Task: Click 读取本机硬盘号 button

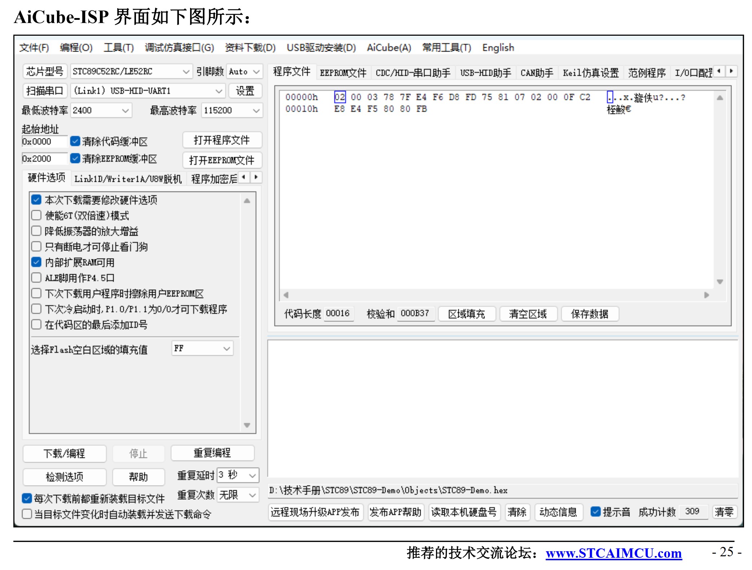Action: click(x=464, y=512)
